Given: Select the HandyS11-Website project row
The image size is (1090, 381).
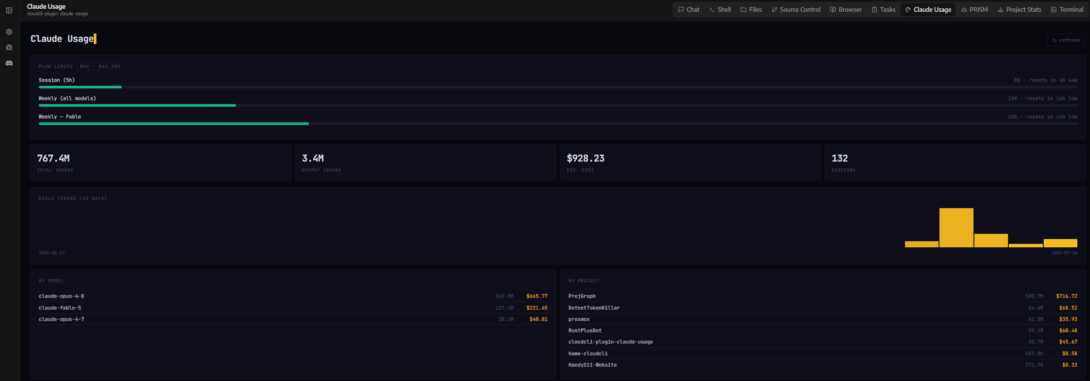Looking at the screenshot, I should click(x=823, y=365).
